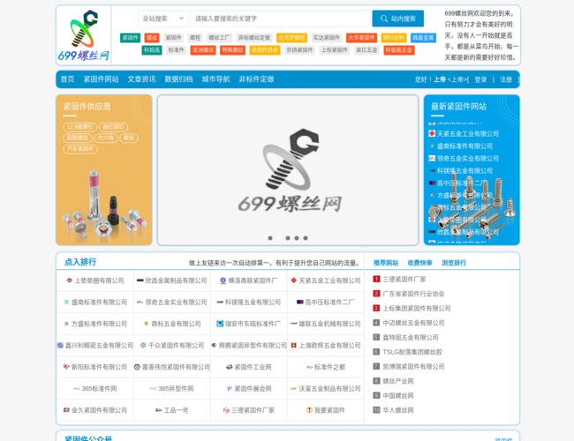Open 文章资讯 in the navigation bar

click(x=141, y=79)
